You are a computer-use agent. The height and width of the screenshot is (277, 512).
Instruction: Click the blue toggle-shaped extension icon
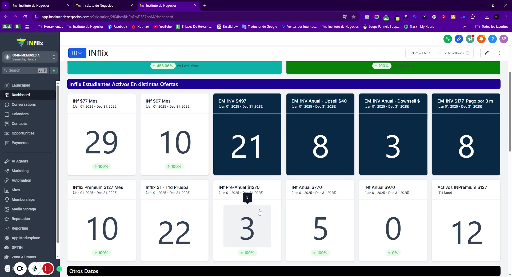[463, 17]
